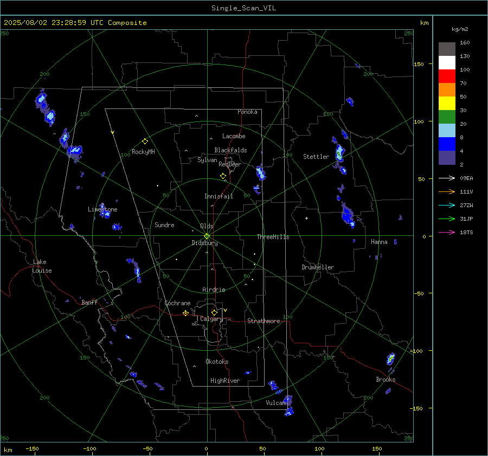Select the Strathmore city label
Image resolution: width=488 pixels, height=456 pixels.
[x=264, y=321]
